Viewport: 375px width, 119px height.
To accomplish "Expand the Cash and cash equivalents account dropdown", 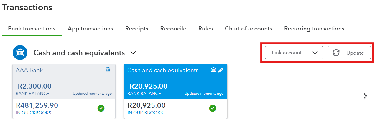I will pyautogui.click(x=133, y=53).
